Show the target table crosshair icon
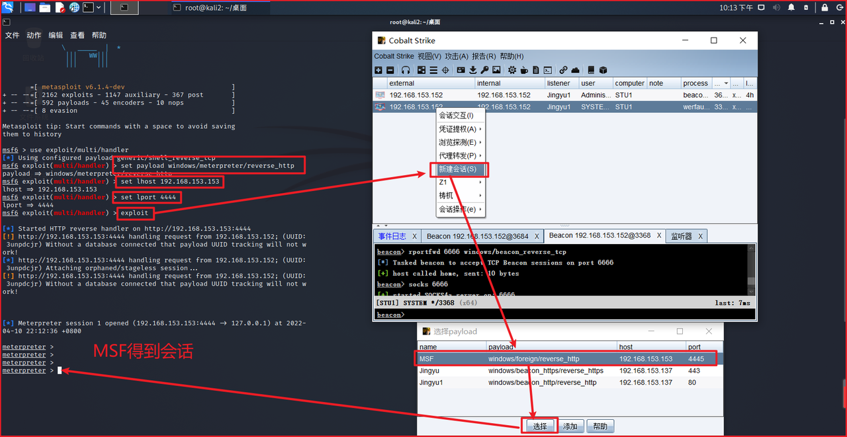The width and height of the screenshot is (847, 437). (x=445, y=70)
